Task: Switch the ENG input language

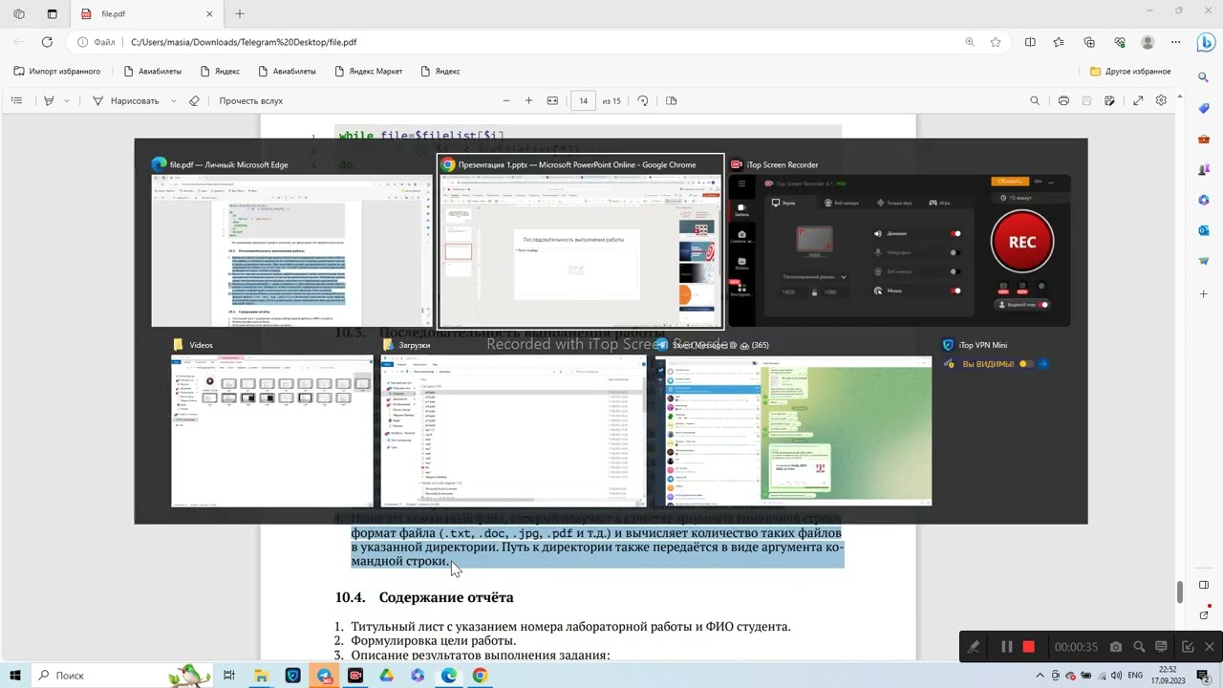Action: point(1136,676)
